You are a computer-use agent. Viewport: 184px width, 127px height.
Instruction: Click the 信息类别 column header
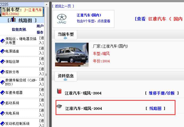click(x=19, y=29)
